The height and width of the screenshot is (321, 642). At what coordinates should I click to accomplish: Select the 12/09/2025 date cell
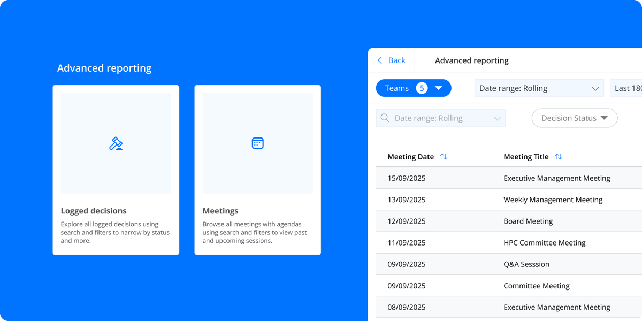point(407,221)
